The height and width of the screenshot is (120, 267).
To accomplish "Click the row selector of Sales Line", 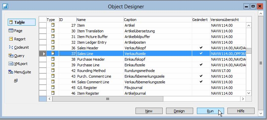I will (x=43, y=54).
